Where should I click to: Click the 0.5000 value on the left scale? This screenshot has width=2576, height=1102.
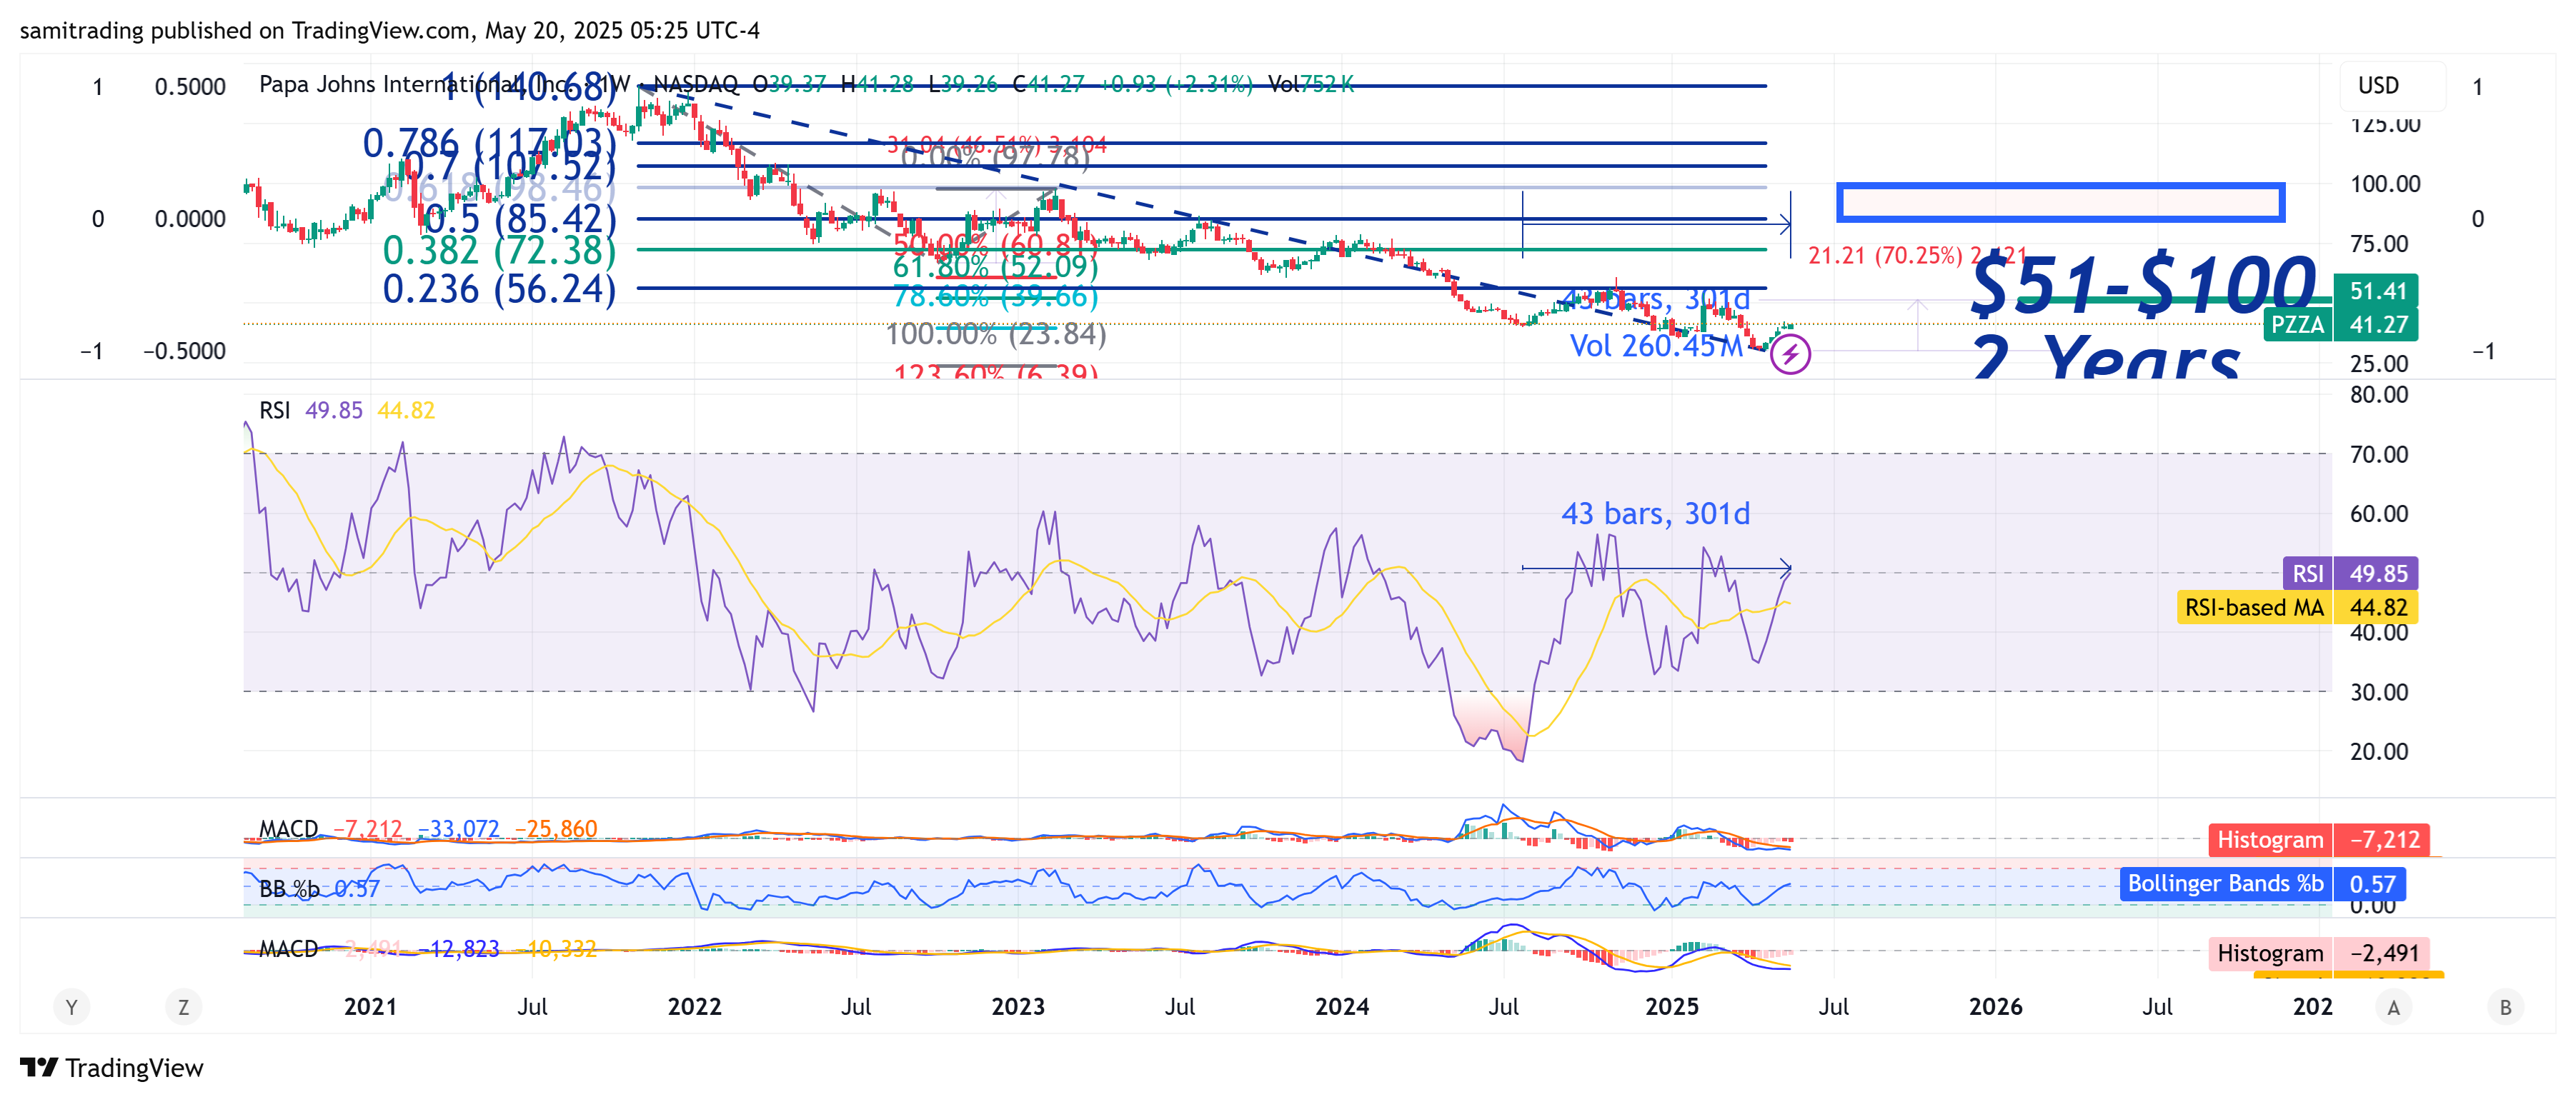190,87
